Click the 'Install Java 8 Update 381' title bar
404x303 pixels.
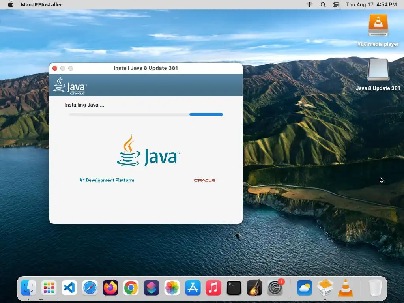pyautogui.click(x=146, y=68)
